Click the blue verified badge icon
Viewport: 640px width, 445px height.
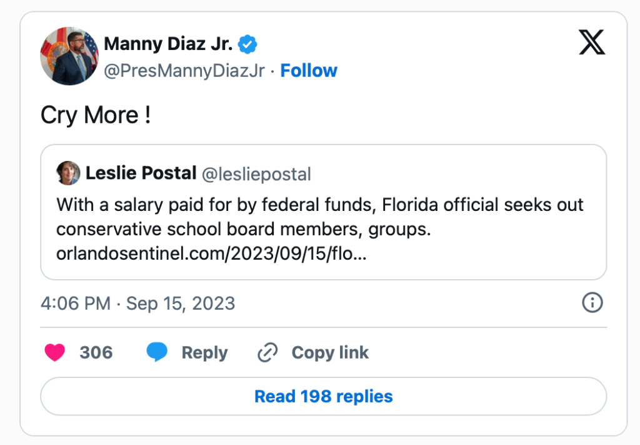pyautogui.click(x=248, y=44)
